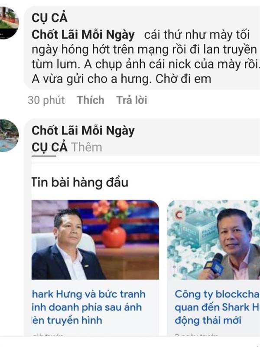This screenshot has width=260, height=347.
Task: Like CỤ CẢ's comment with Thích
Action: tap(90, 100)
